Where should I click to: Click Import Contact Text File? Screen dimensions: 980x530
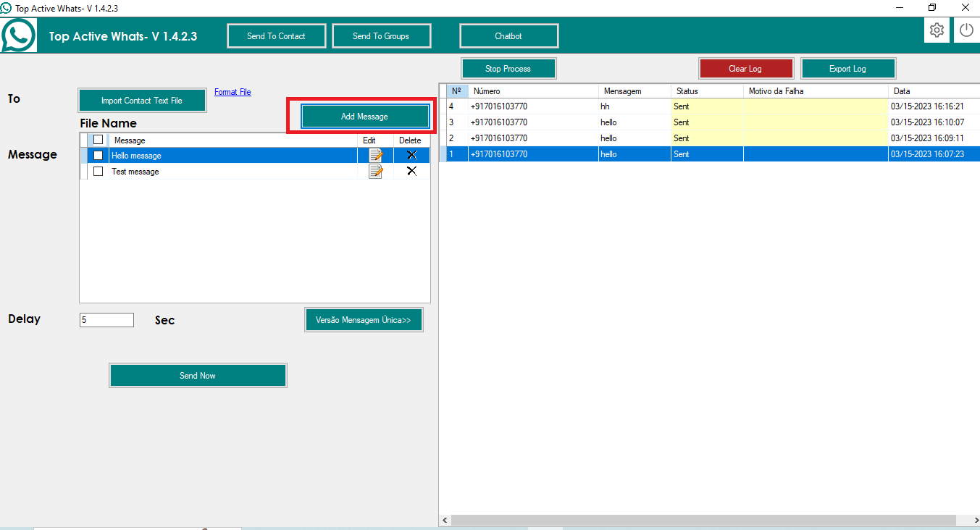[142, 101]
